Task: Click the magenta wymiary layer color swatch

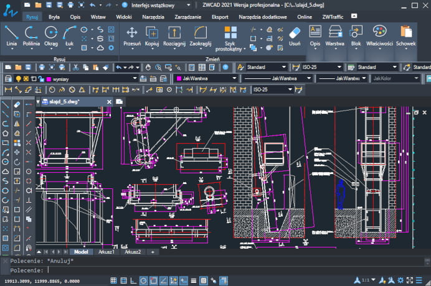Action: pyautogui.click(x=49, y=79)
